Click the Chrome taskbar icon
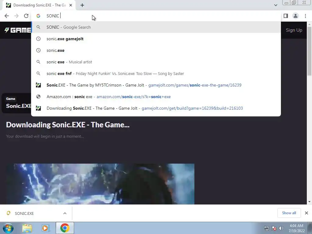The width and height of the screenshot is (312, 234). click(x=65, y=228)
